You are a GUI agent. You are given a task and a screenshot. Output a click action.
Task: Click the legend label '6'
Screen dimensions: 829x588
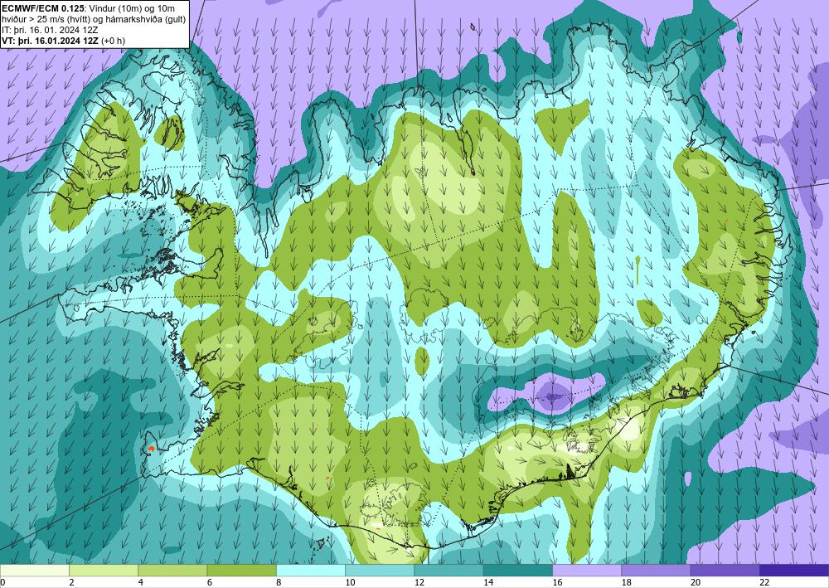(210, 582)
